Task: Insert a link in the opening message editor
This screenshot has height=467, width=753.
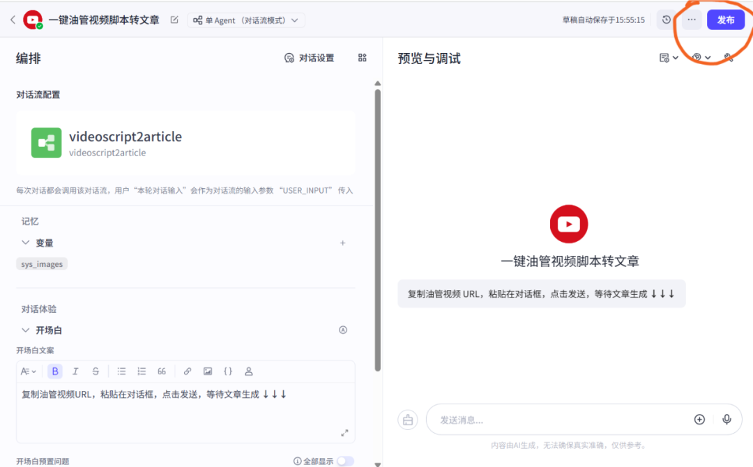Action: (x=188, y=371)
